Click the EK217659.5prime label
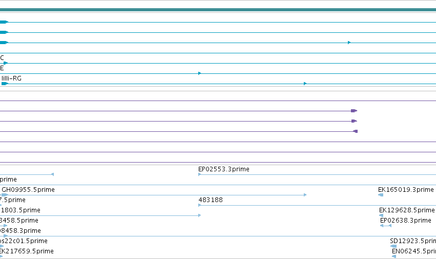Viewport: 436px width, 259px height. pos(27,251)
